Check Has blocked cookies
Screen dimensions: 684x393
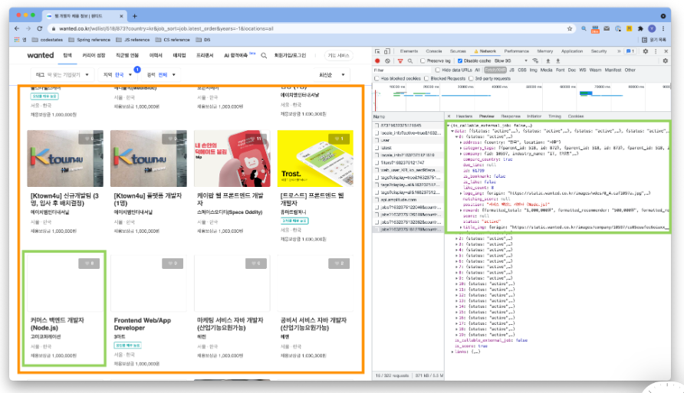[x=377, y=79]
